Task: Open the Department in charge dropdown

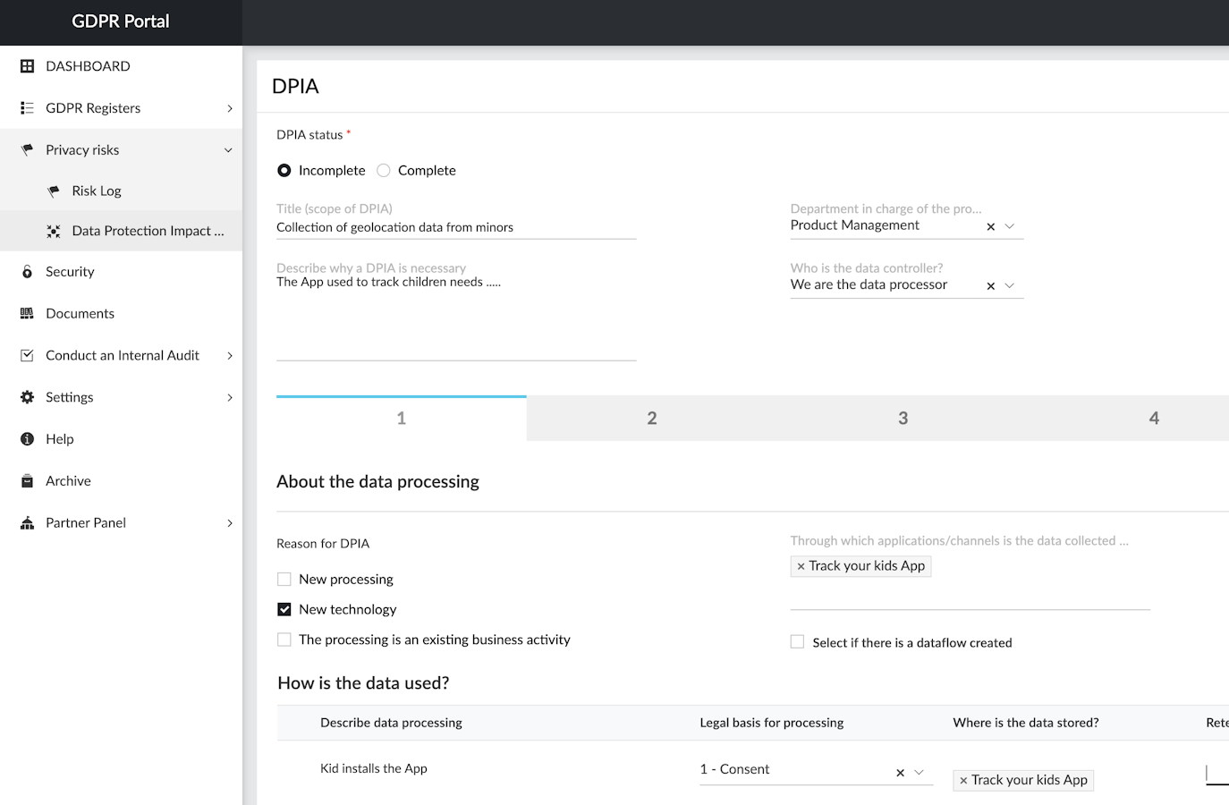Action: point(1010,226)
